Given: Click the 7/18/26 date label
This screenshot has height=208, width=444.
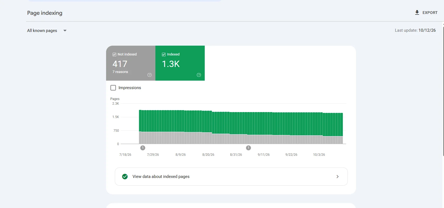Looking at the screenshot, I should click(x=125, y=155).
